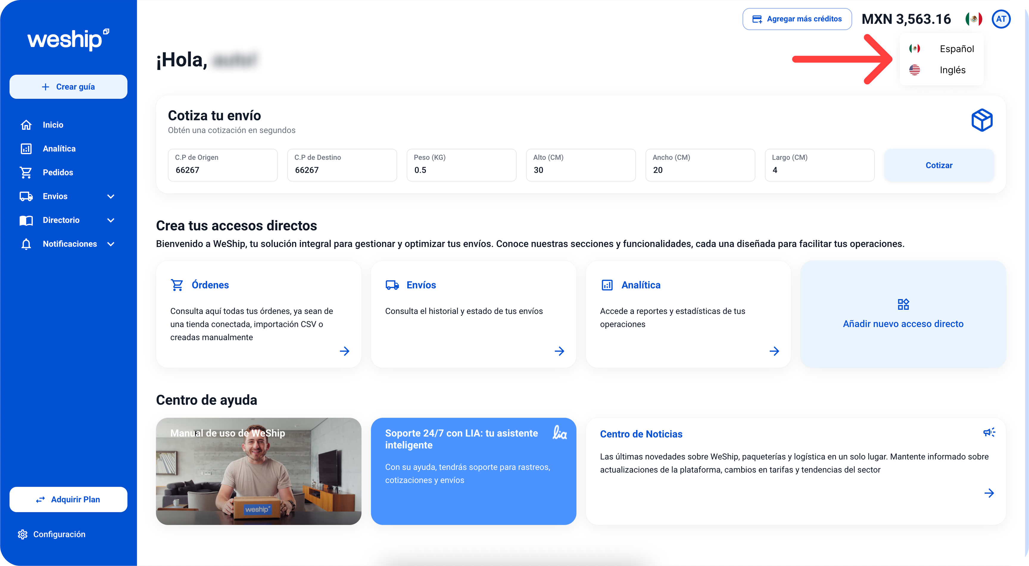The image size is (1029, 566).
Task: Click the US flag next to Inglés
Action: 914,70
